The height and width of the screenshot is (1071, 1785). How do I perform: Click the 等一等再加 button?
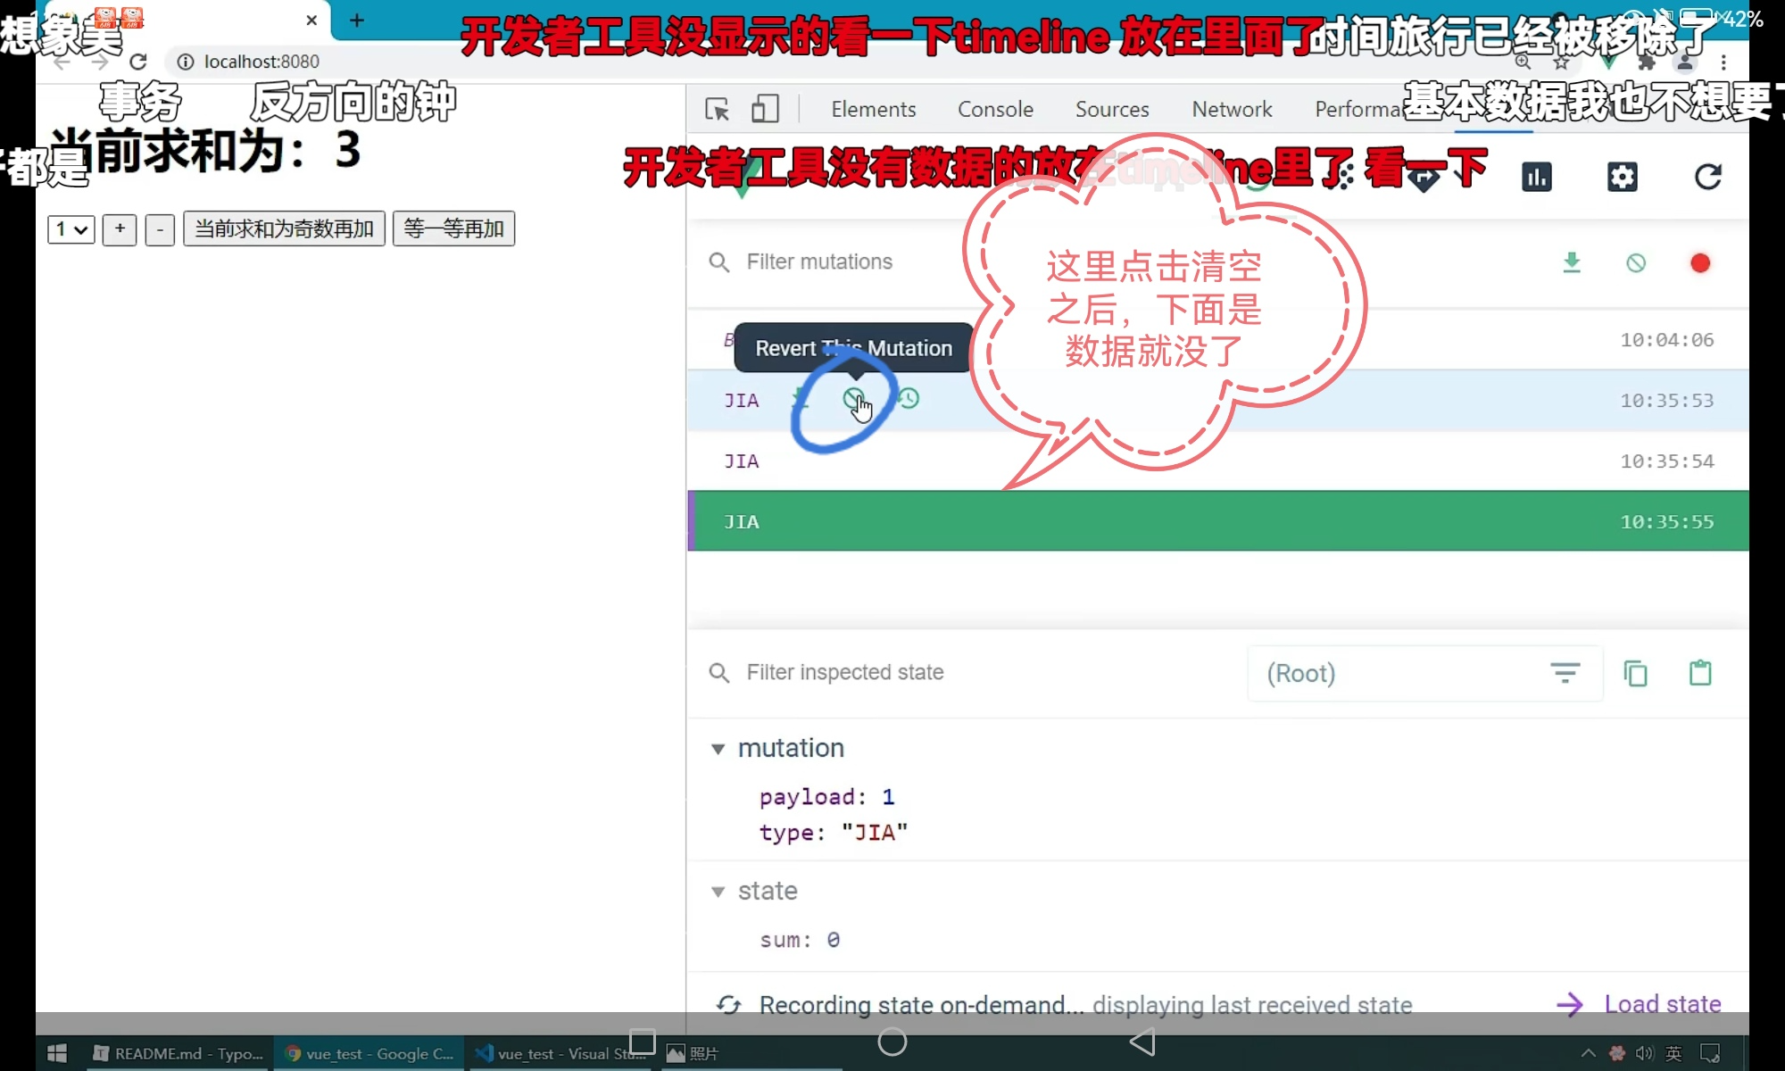click(x=453, y=229)
